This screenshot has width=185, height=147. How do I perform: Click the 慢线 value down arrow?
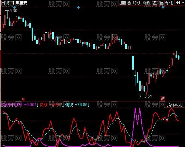[x=88, y=105]
